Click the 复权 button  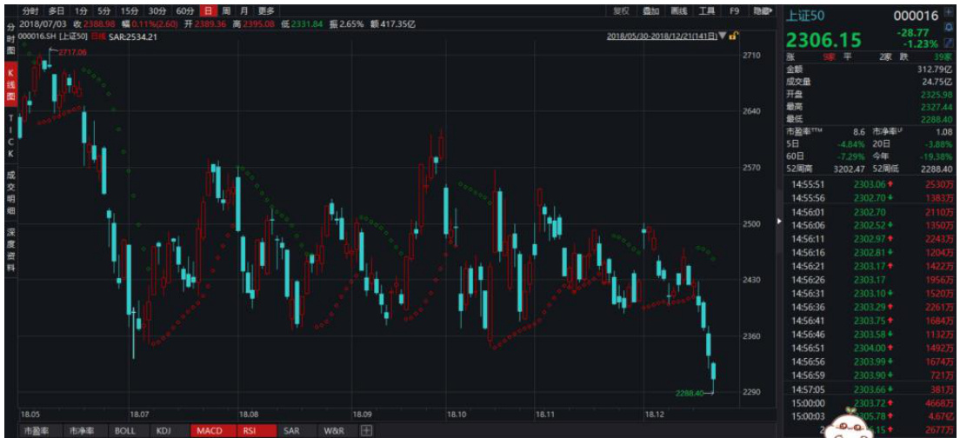(621, 10)
